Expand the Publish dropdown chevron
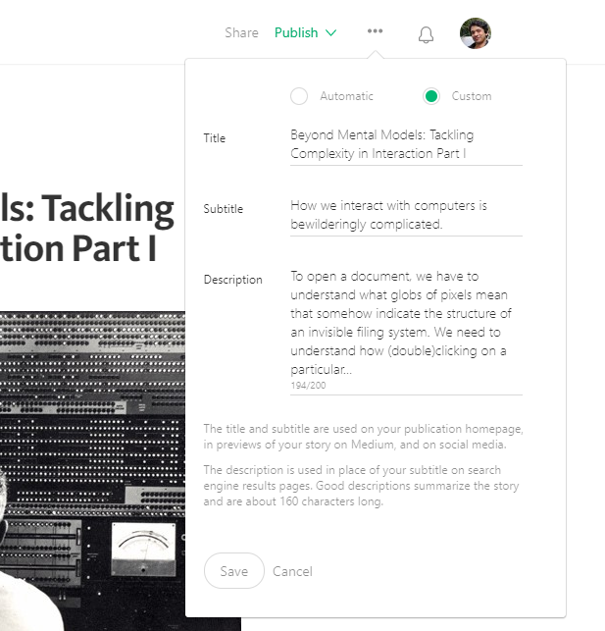This screenshot has height=631, width=605. pos(330,32)
